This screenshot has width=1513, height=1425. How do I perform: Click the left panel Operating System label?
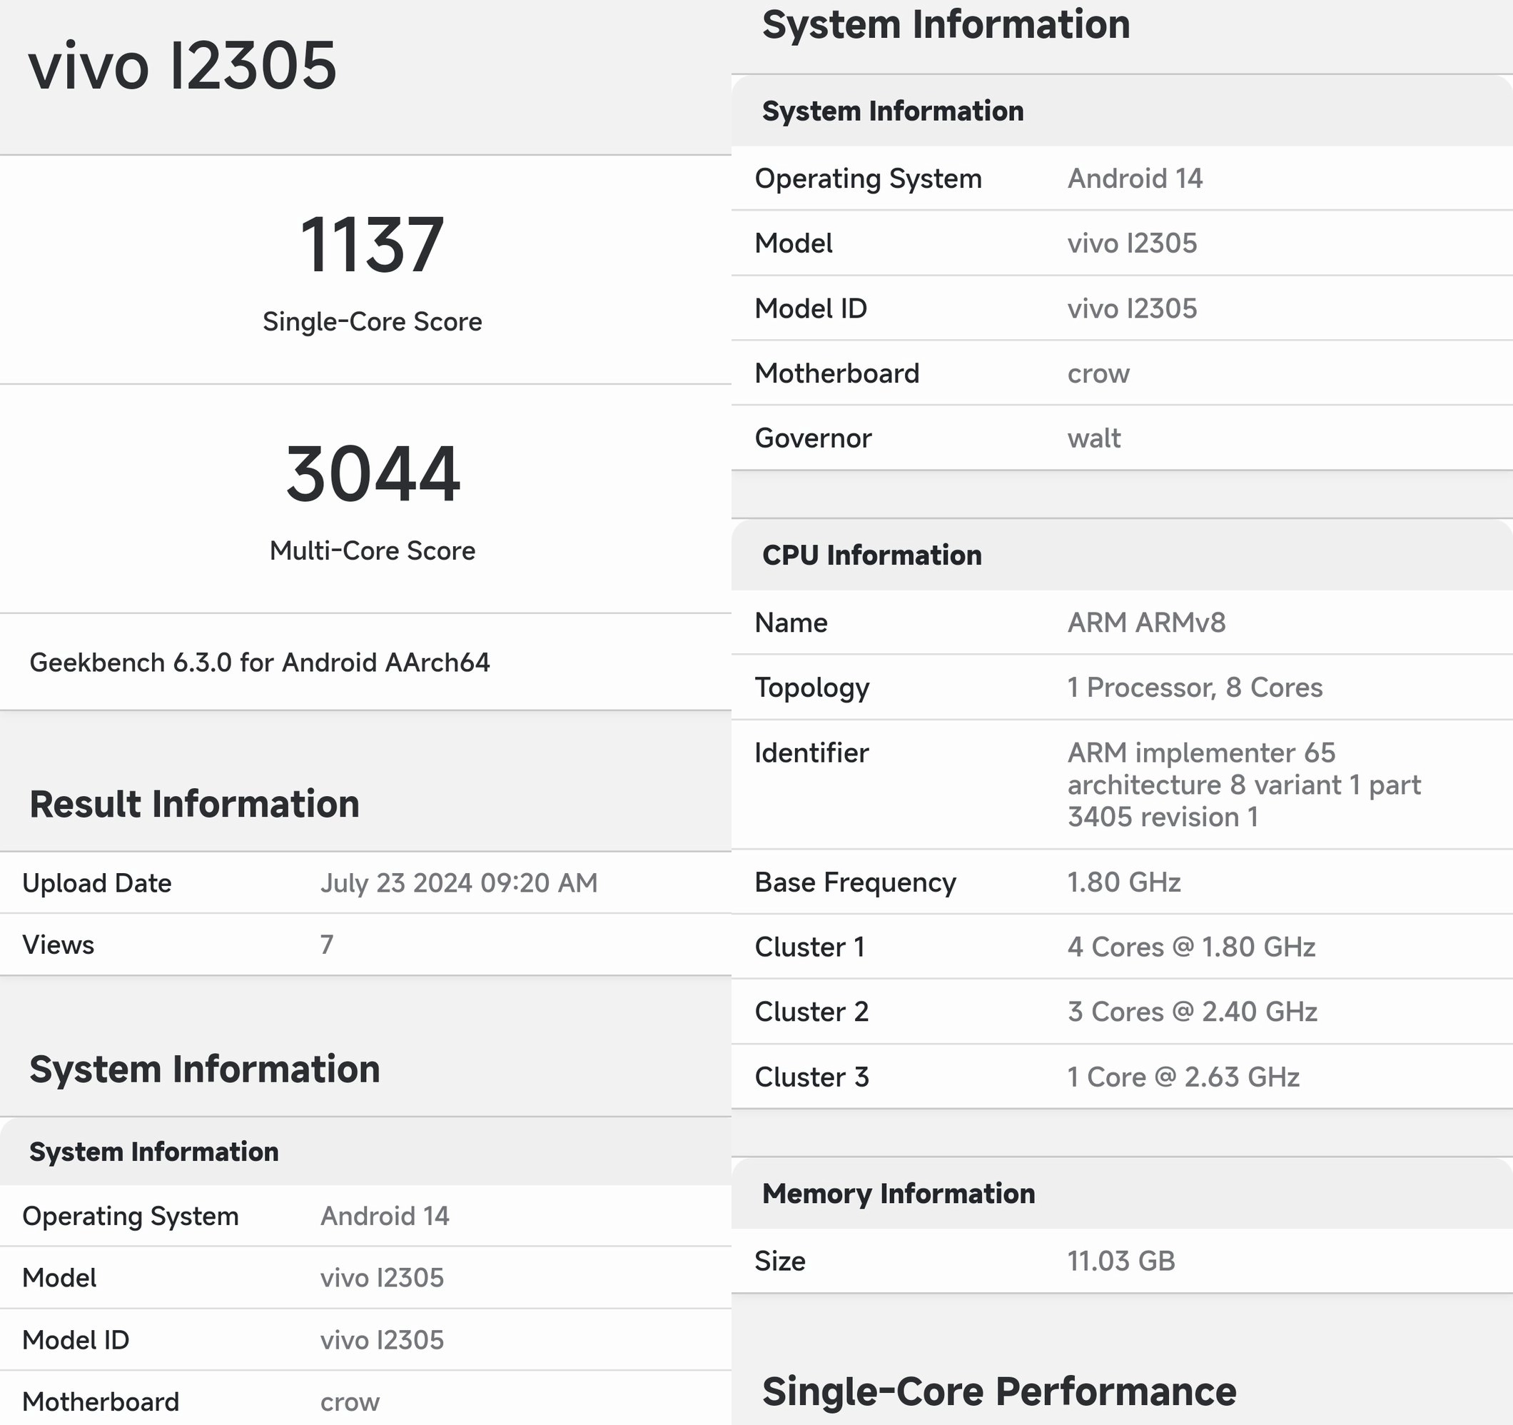(130, 1217)
